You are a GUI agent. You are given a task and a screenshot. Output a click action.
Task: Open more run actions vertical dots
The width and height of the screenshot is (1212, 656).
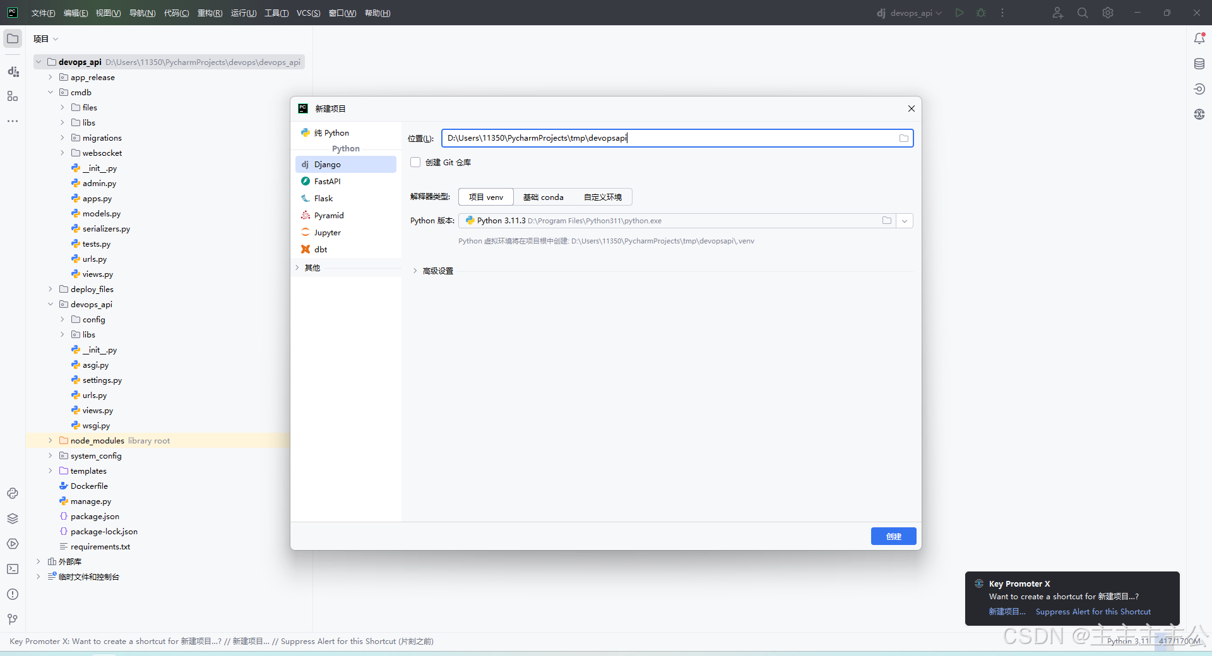pyautogui.click(x=1002, y=13)
